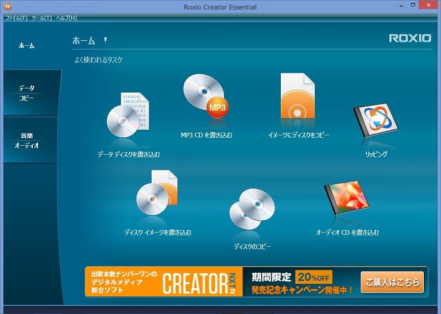441x314 pixels.
Task: Open the ディスク イメージを書き込む disc image icon
Action: click(x=157, y=192)
